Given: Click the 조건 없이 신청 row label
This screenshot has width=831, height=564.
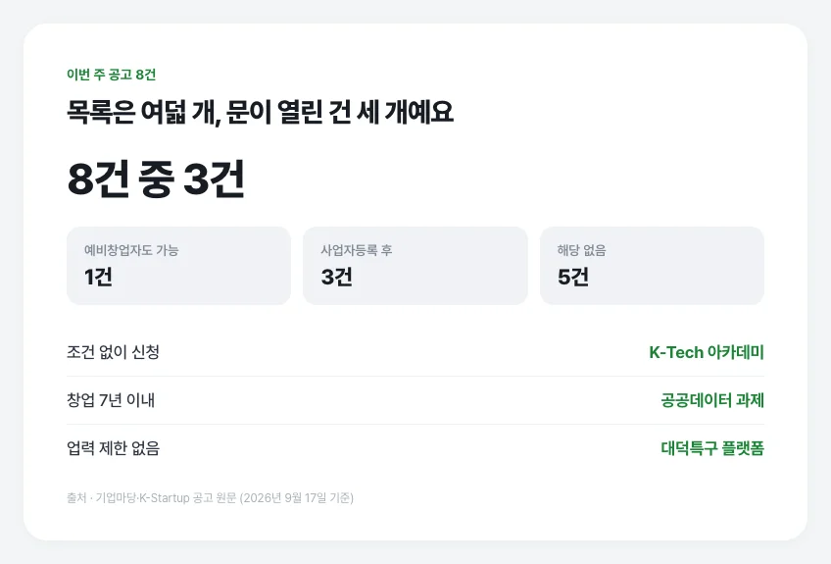Looking at the screenshot, I should coord(113,352).
